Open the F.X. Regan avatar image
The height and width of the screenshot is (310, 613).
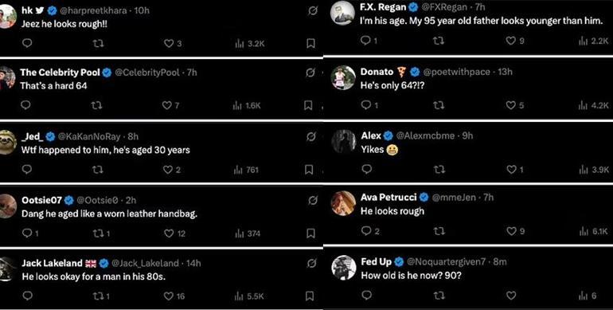(342, 14)
